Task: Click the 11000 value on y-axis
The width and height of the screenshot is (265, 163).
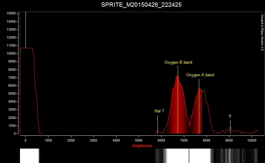Action: (11, 46)
